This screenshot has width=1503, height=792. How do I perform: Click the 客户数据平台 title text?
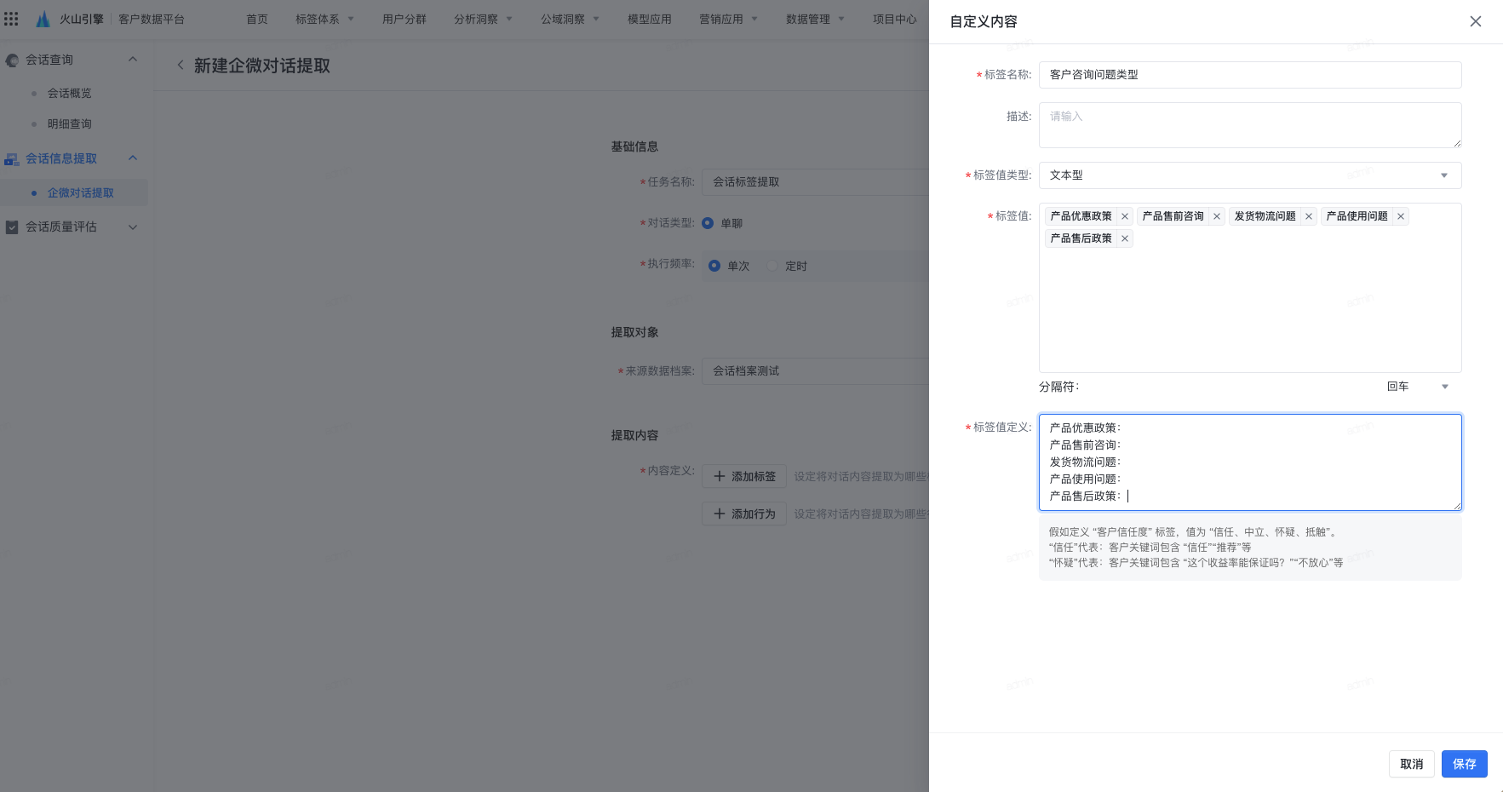click(152, 19)
